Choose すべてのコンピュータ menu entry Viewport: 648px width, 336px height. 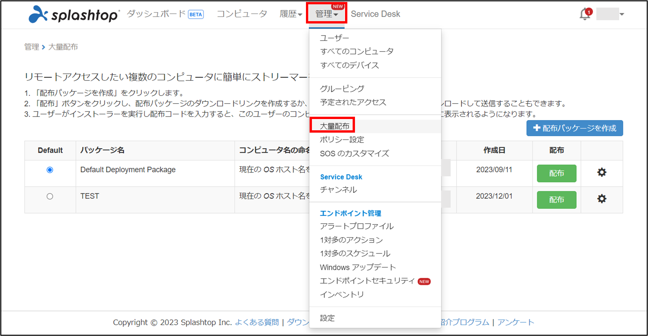click(x=357, y=52)
